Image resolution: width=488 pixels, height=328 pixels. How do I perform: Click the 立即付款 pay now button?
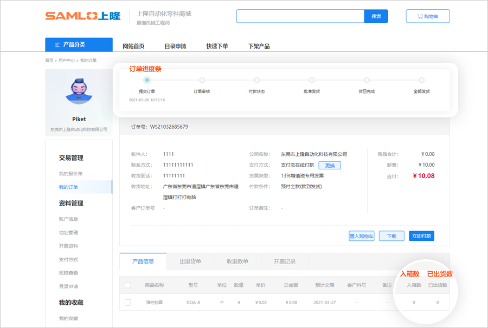(x=421, y=236)
